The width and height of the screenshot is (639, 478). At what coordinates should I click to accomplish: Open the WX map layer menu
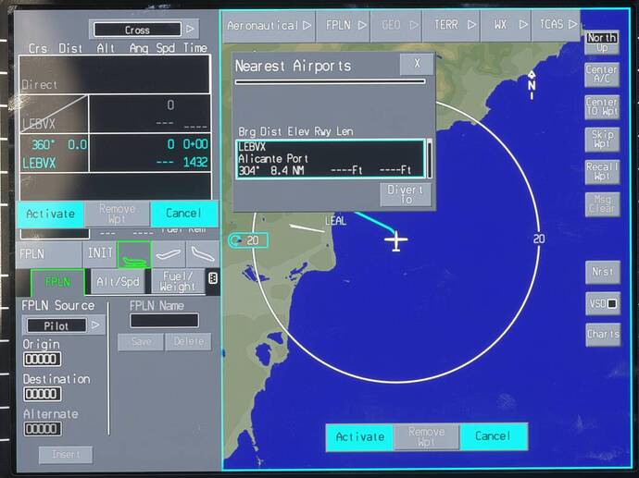click(506, 26)
